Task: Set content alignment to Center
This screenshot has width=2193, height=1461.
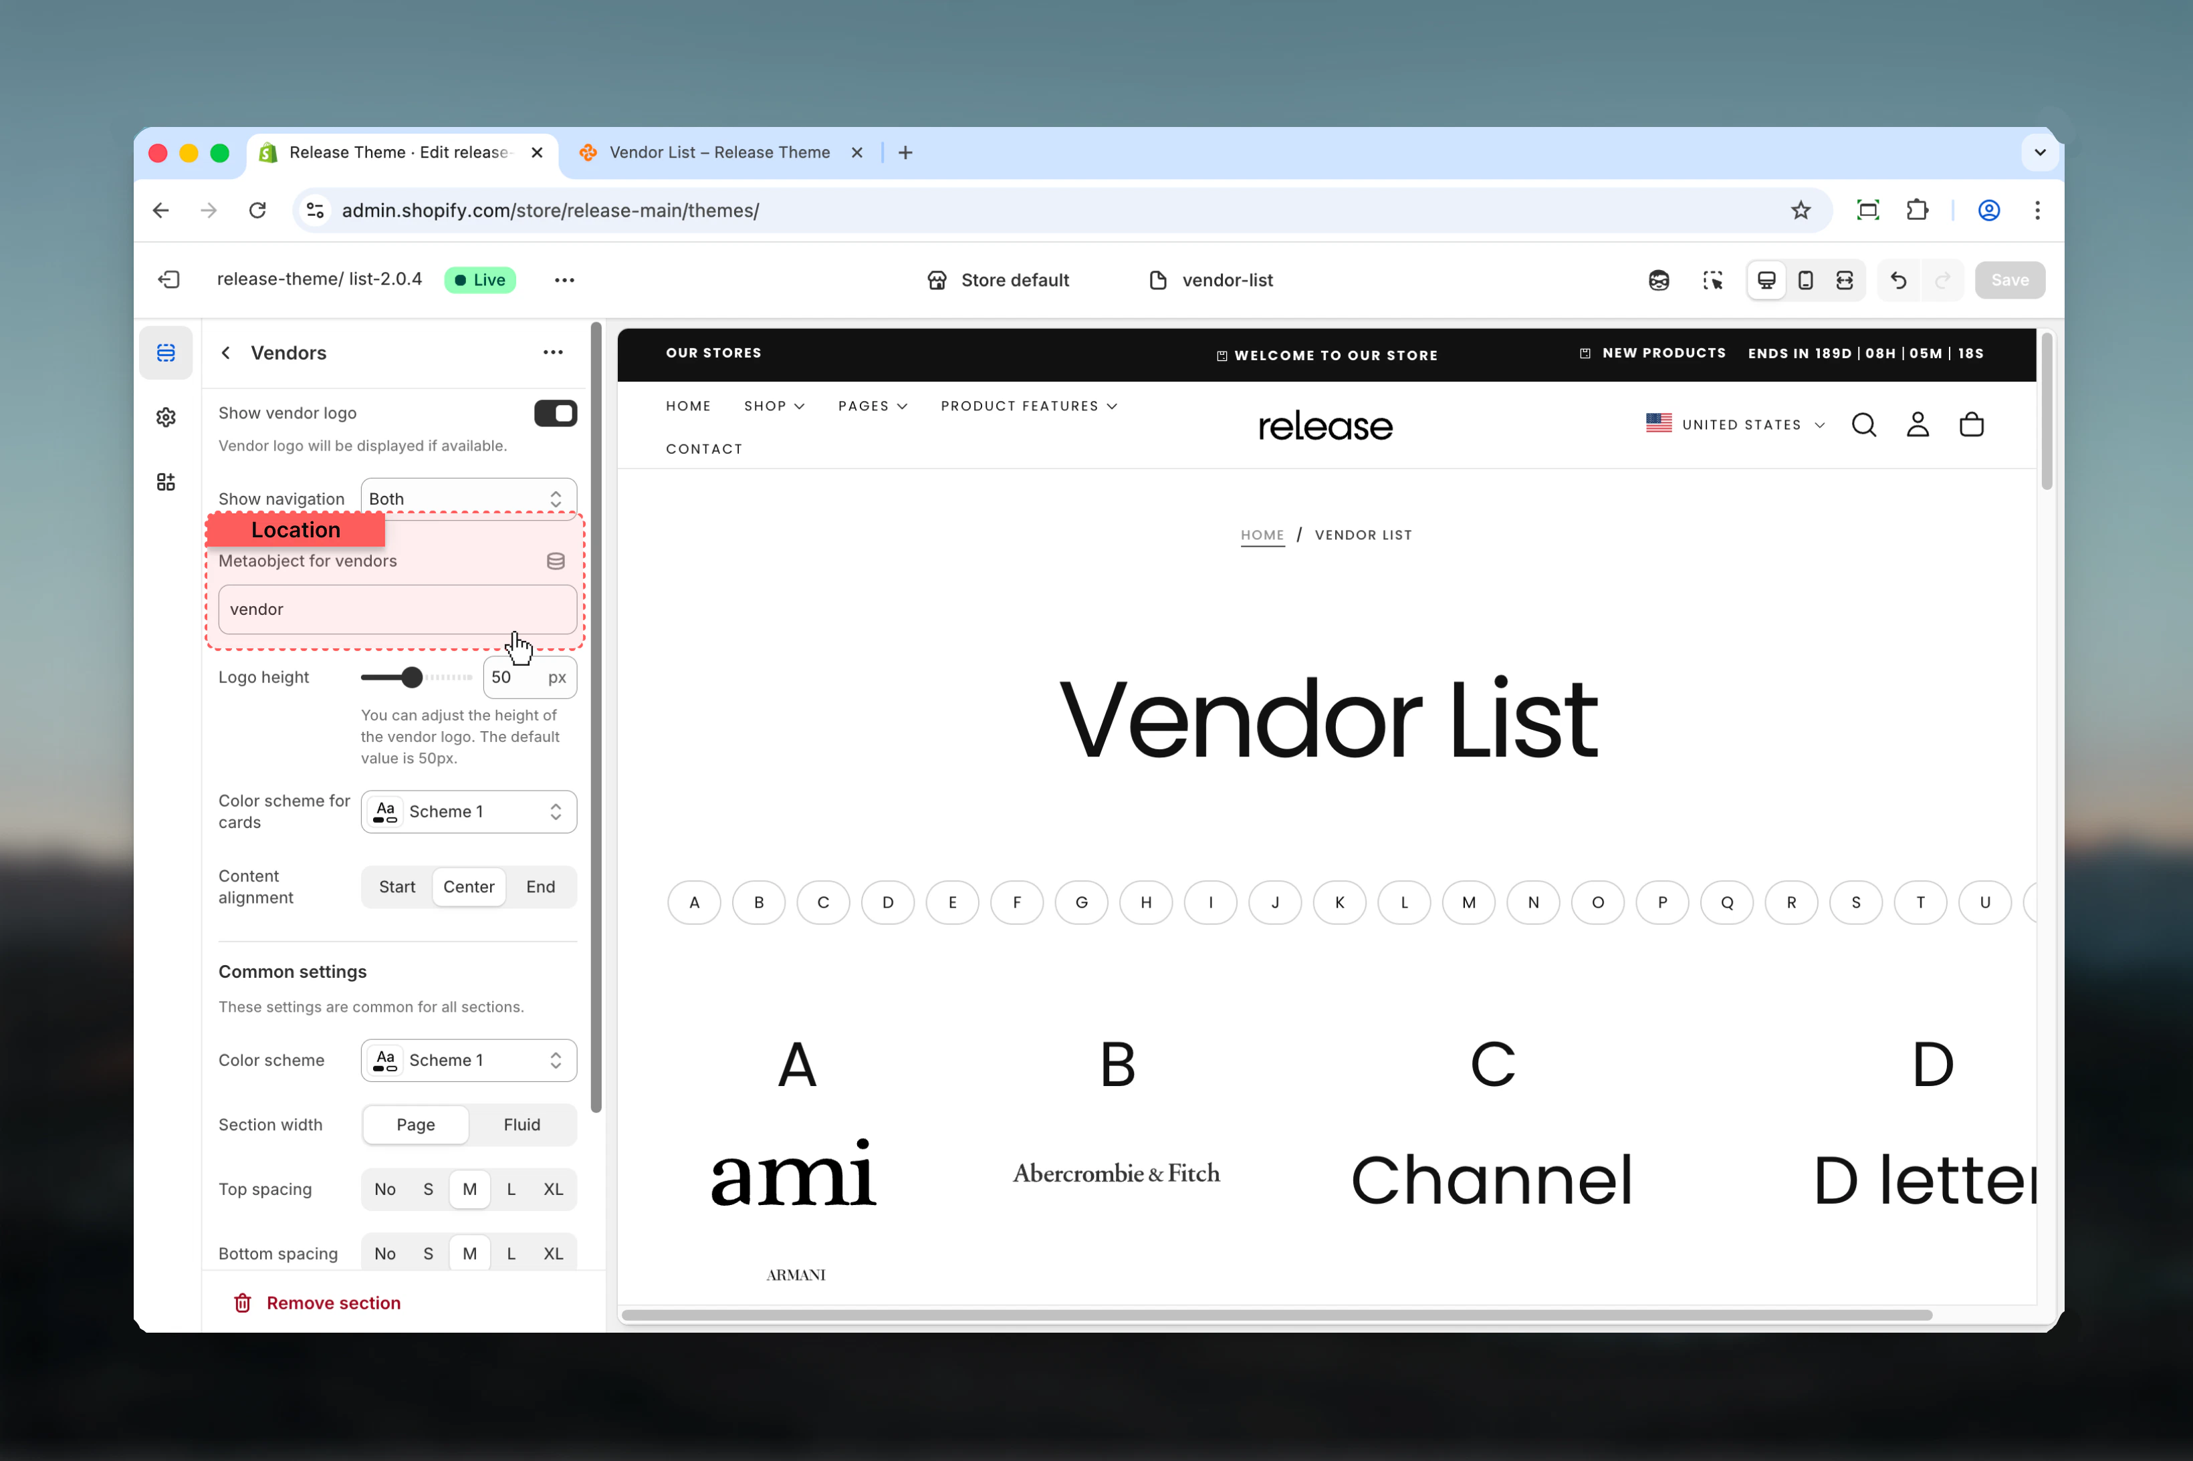Action: [x=469, y=887]
